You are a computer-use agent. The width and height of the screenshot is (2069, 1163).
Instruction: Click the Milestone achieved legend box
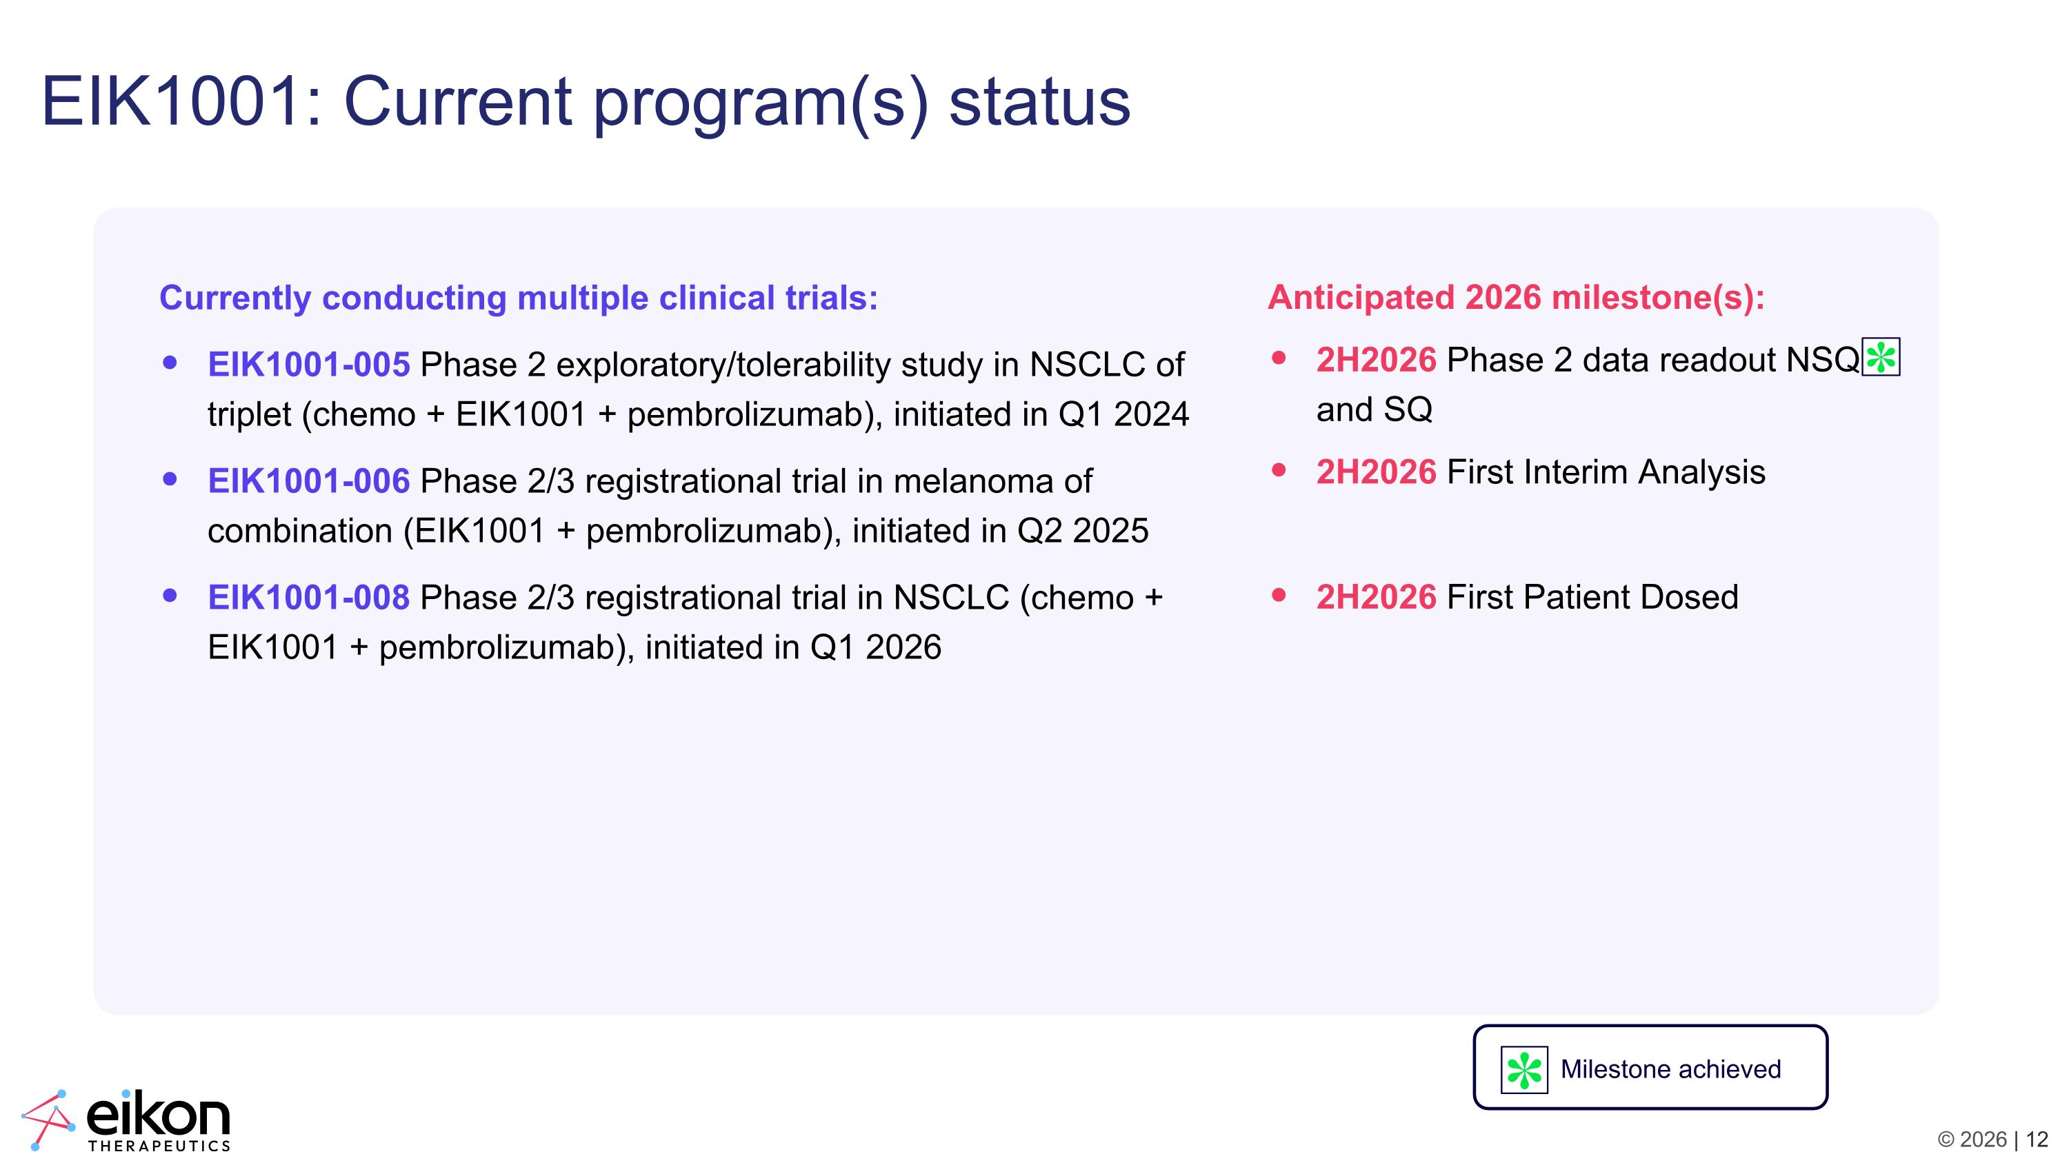click(x=1650, y=1067)
